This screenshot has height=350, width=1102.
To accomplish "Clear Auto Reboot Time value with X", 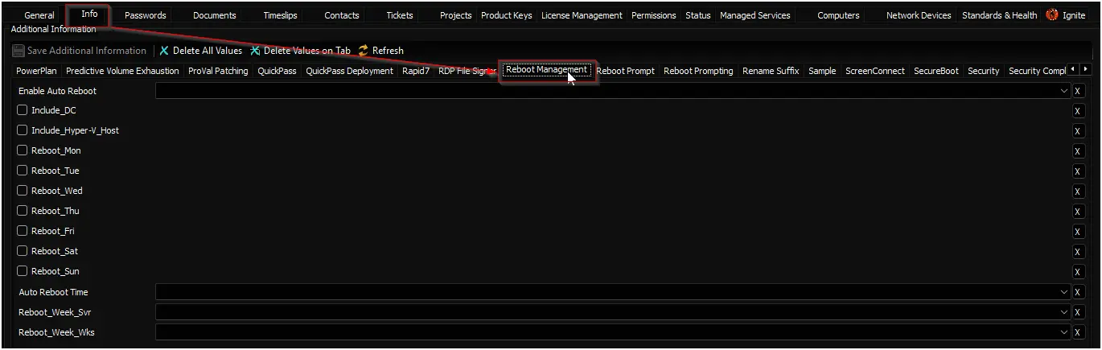I will 1079,292.
